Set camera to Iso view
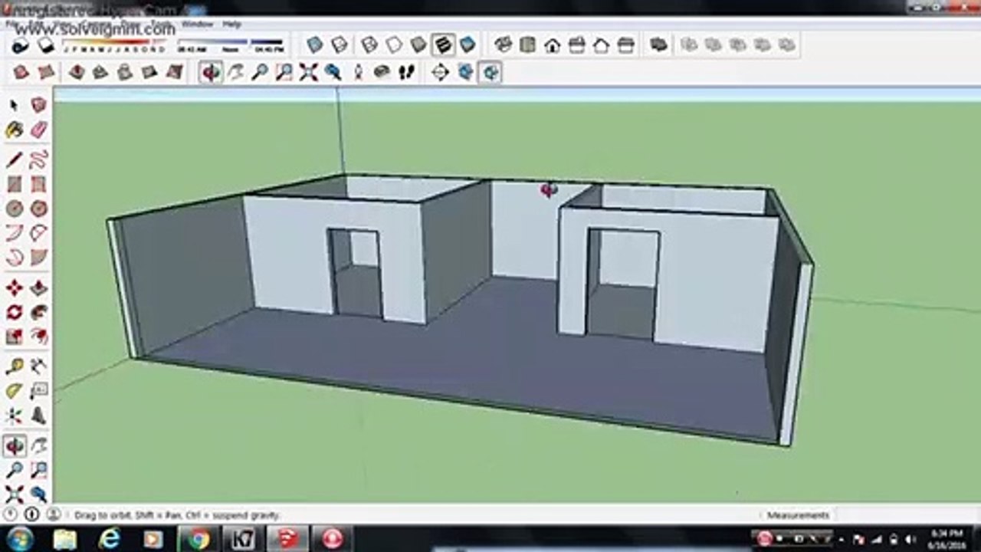 [x=503, y=45]
